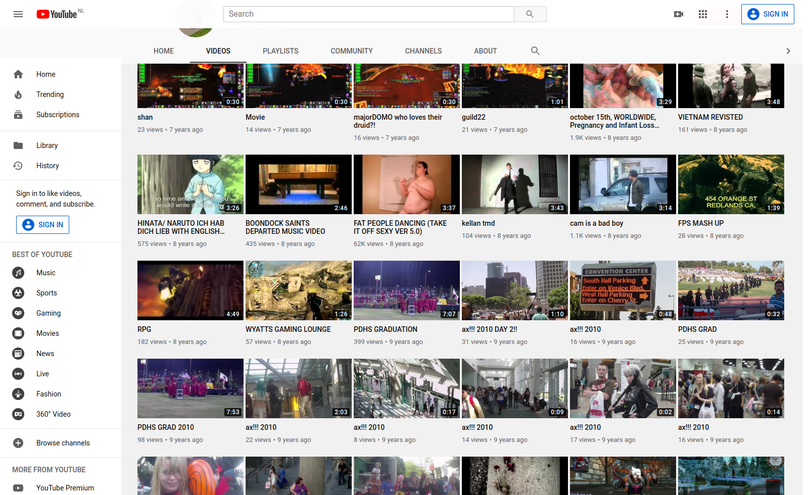Select the VIDEOS tab
This screenshot has width=810, height=495.
[218, 51]
